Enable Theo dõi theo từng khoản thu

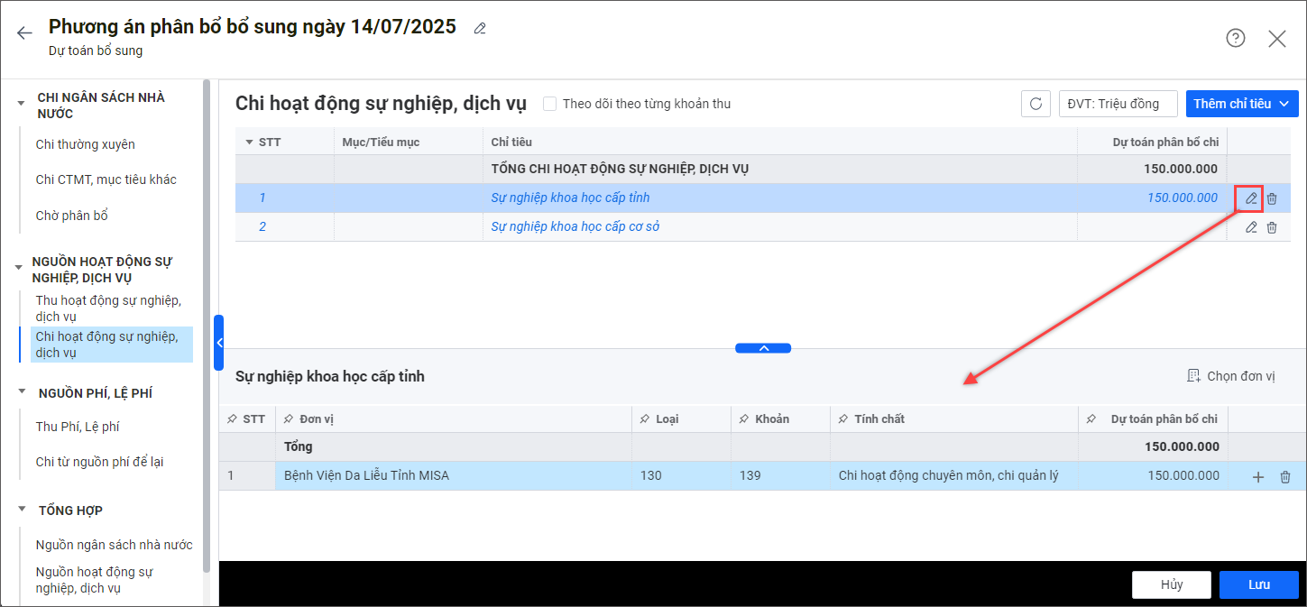(x=550, y=104)
